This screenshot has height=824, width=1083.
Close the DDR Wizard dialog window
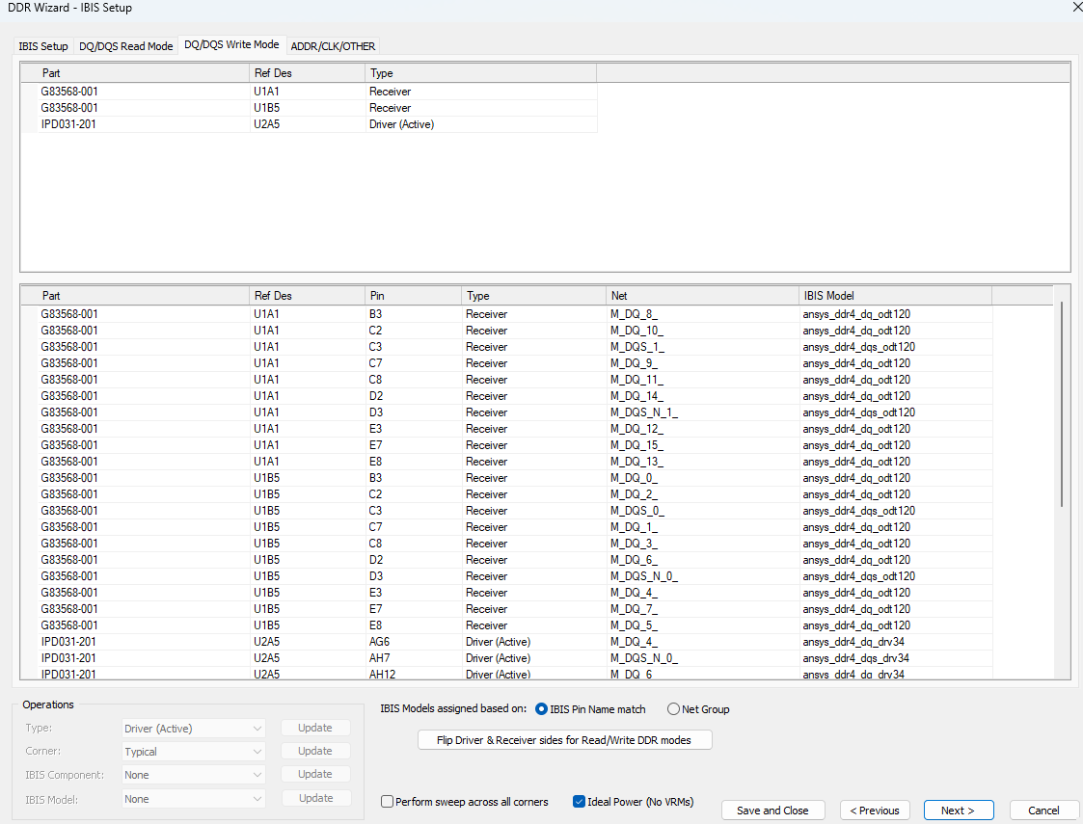tap(1076, 8)
